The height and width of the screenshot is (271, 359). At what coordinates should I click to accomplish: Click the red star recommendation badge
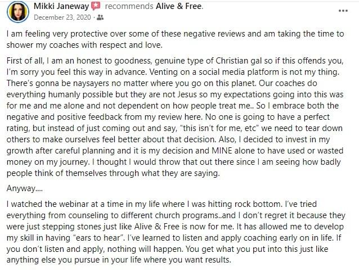click(96, 6)
